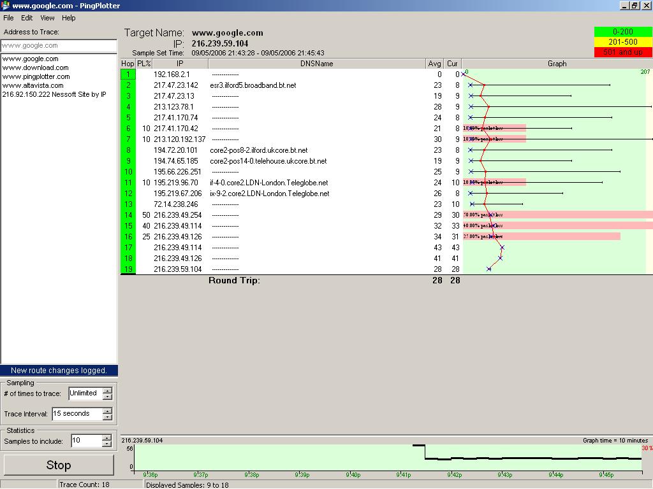Select www.altavista.com in address history list
Image resolution: width=653 pixels, height=489 pixels.
click(33, 85)
